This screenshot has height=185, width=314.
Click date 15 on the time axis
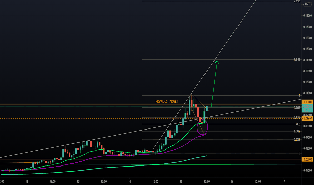181,182
